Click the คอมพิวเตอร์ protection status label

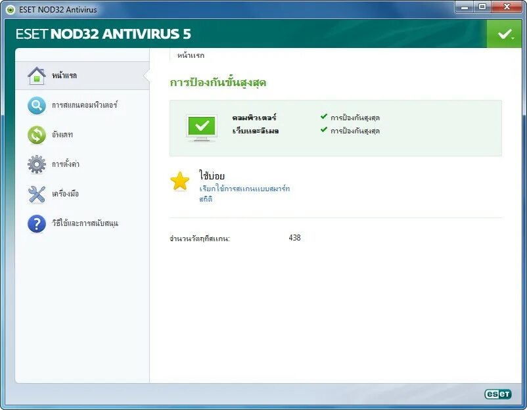coord(254,118)
